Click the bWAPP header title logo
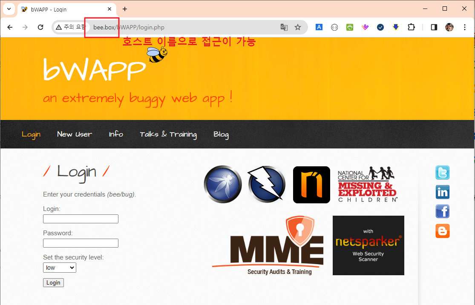The width and height of the screenshot is (475, 305). point(95,69)
